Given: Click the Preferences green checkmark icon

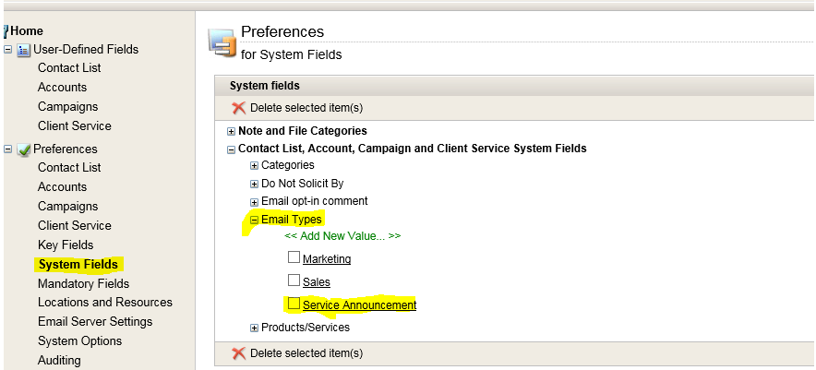Looking at the screenshot, I should coord(23,149).
